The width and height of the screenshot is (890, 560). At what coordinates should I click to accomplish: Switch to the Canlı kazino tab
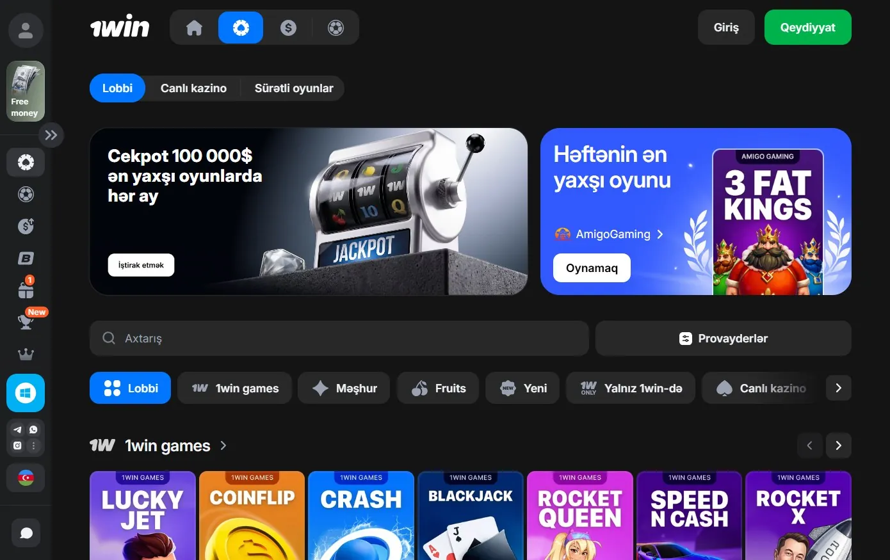tap(193, 88)
